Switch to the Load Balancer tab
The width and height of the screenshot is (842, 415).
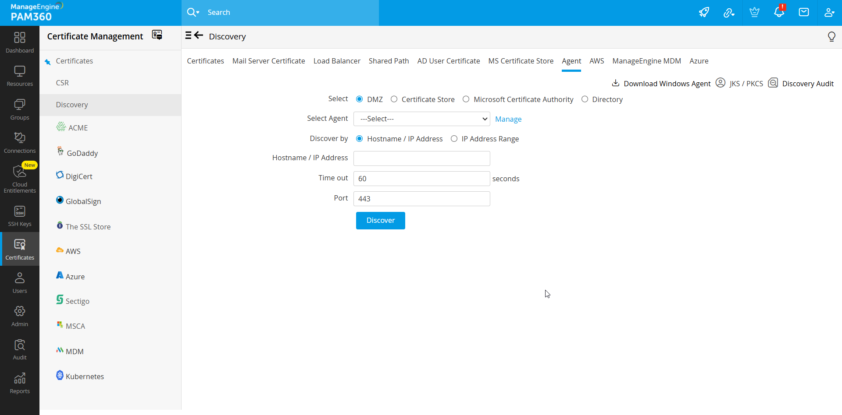pos(337,61)
